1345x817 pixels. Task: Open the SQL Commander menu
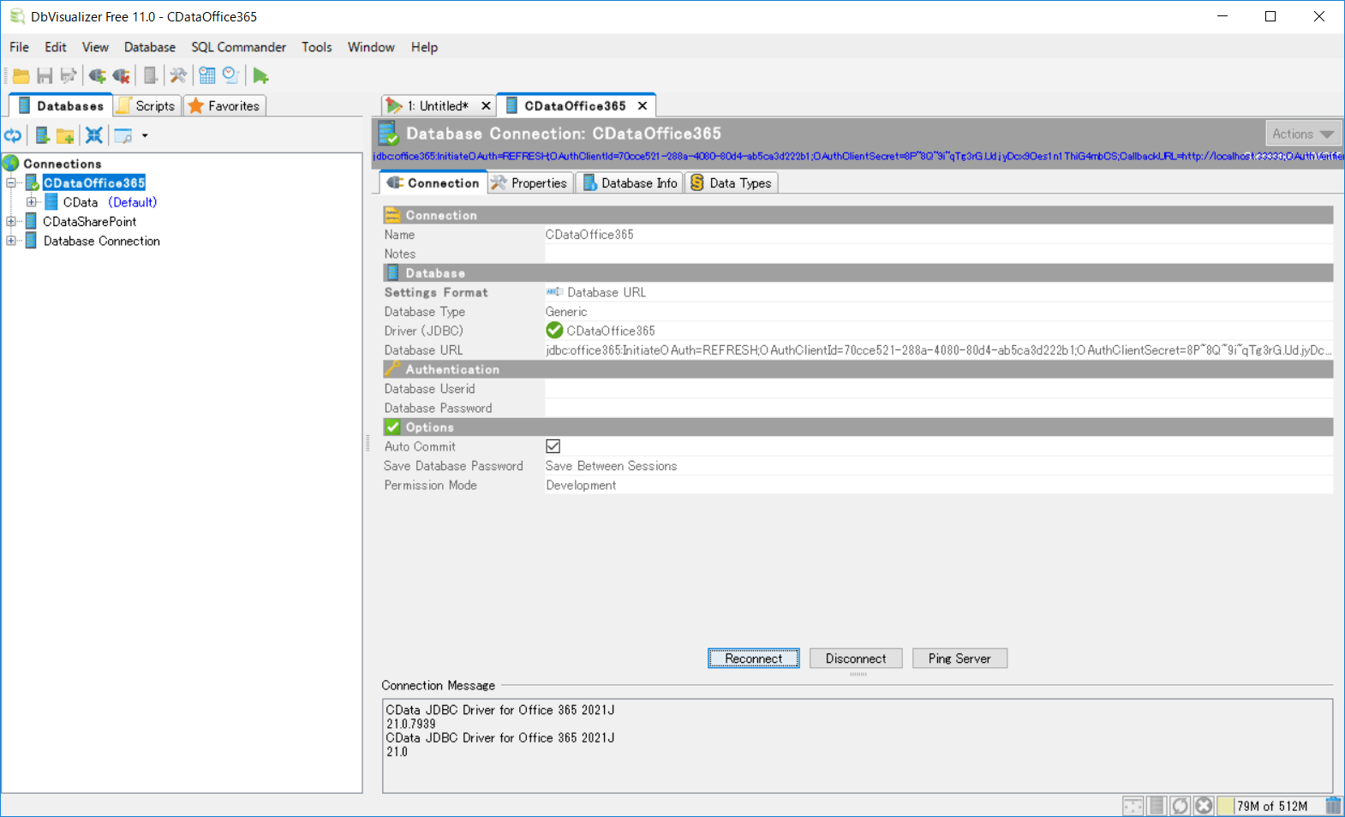click(x=238, y=47)
